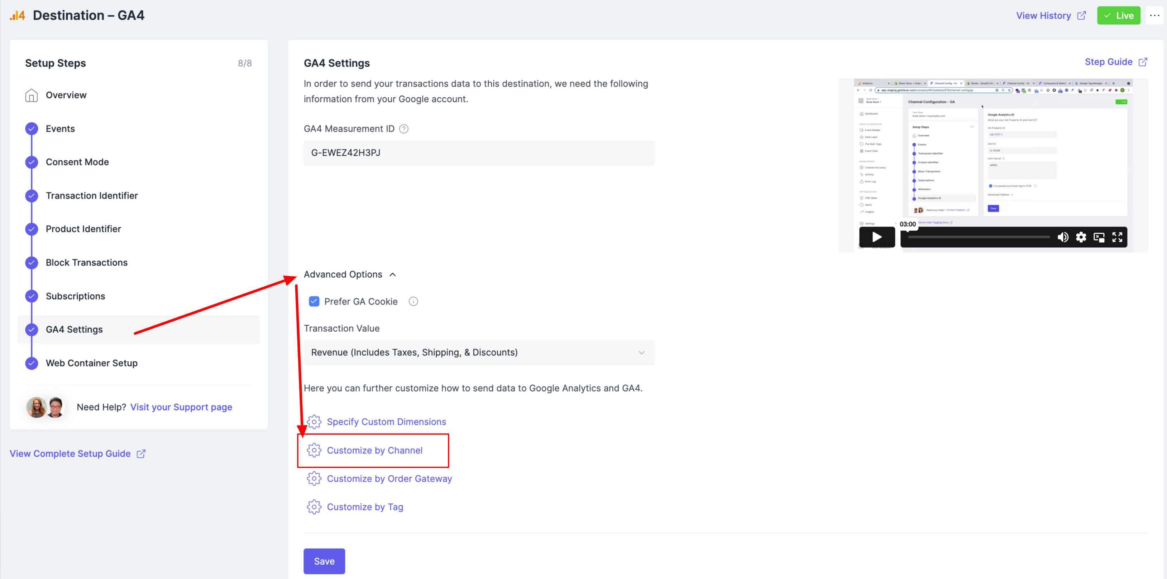Open the video player settings gear

pos(1081,238)
